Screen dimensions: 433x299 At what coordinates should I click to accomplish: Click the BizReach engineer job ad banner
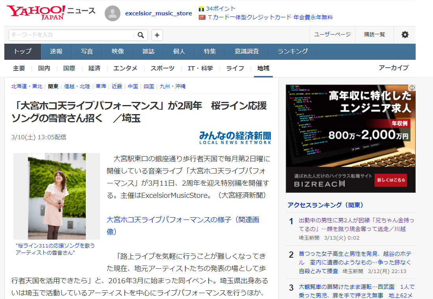[x=351, y=138]
